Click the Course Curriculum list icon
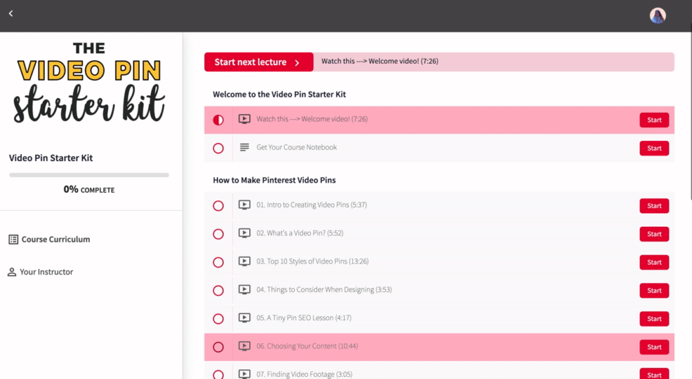 pyautogui.click(x=13, y=239)
